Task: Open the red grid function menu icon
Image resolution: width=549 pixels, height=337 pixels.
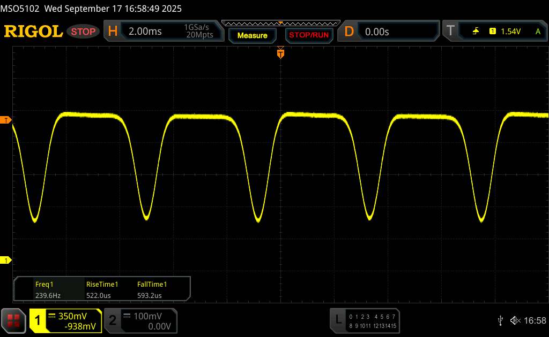Action: (14, 320)
